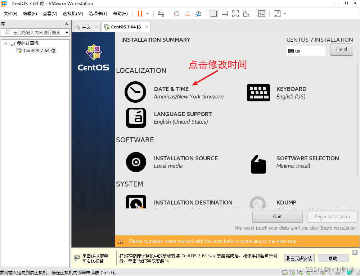Click the installer vertical scrollbar
The width and height of the screenshot is (360, 276).
(x=357, y=120)
